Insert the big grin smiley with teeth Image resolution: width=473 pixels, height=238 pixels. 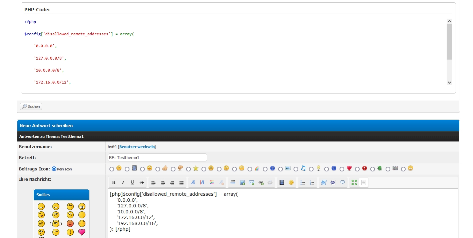82,206
